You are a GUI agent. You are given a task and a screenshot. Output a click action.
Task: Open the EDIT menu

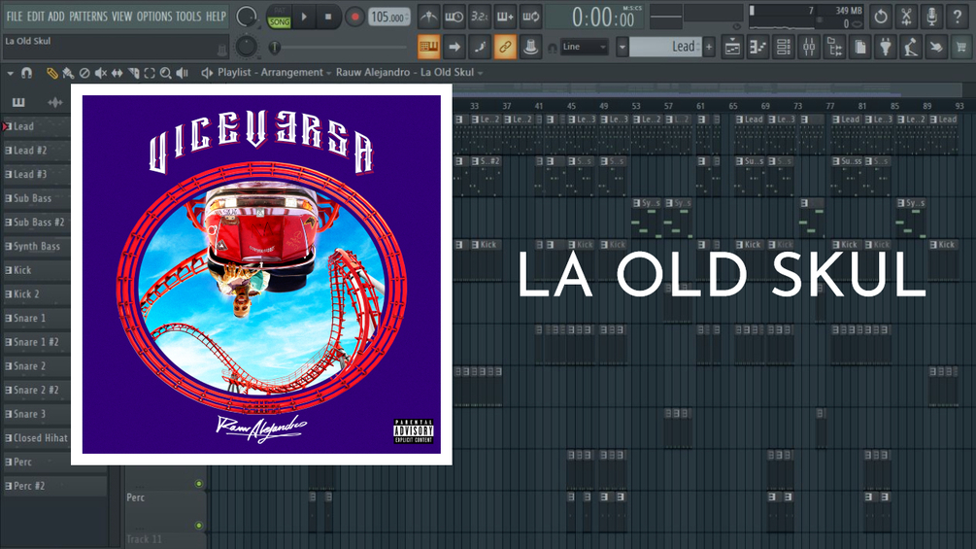tap(36, 17)
